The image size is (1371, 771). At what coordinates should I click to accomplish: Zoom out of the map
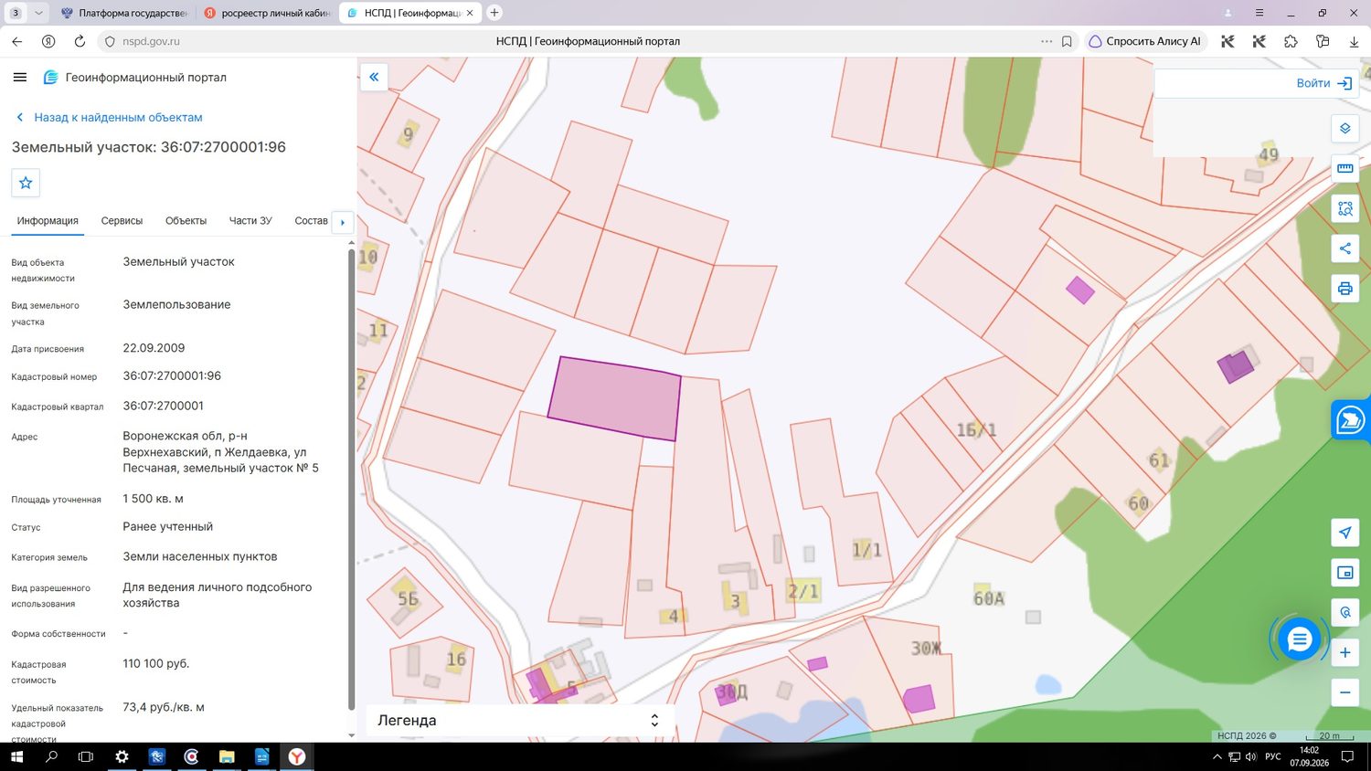(x=1344, y=692)
